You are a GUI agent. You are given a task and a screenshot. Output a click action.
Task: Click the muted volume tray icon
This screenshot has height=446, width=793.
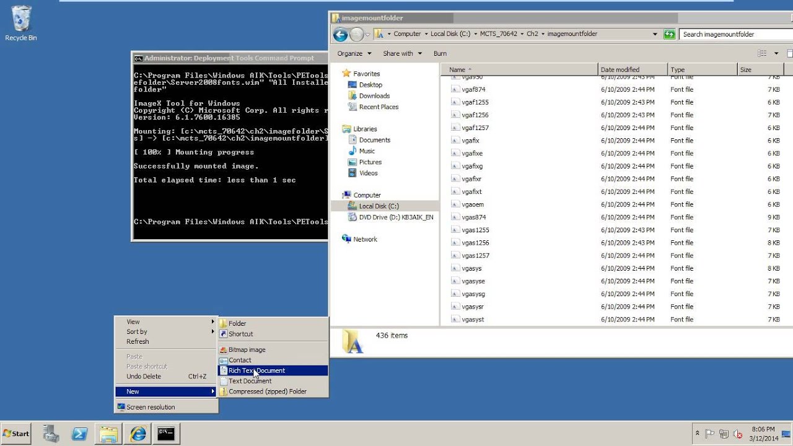tap(737, 434)
